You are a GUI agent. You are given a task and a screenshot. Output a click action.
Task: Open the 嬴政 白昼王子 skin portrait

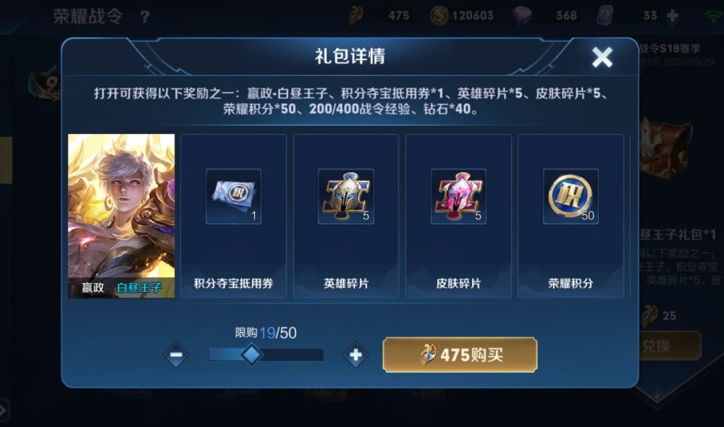[x=122, y=216]
